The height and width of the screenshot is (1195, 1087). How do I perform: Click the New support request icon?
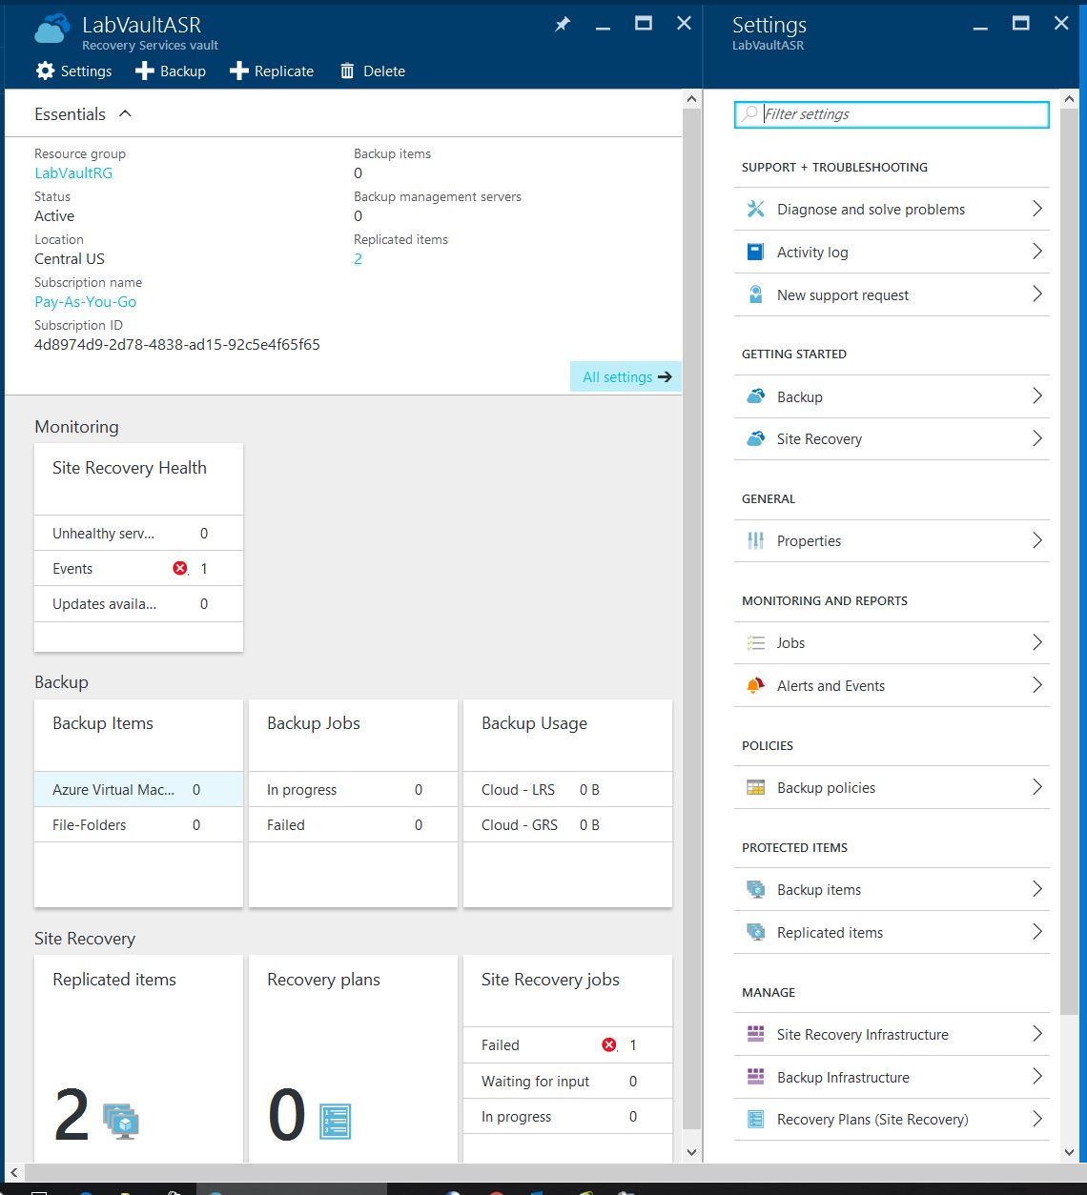point(755,295)
